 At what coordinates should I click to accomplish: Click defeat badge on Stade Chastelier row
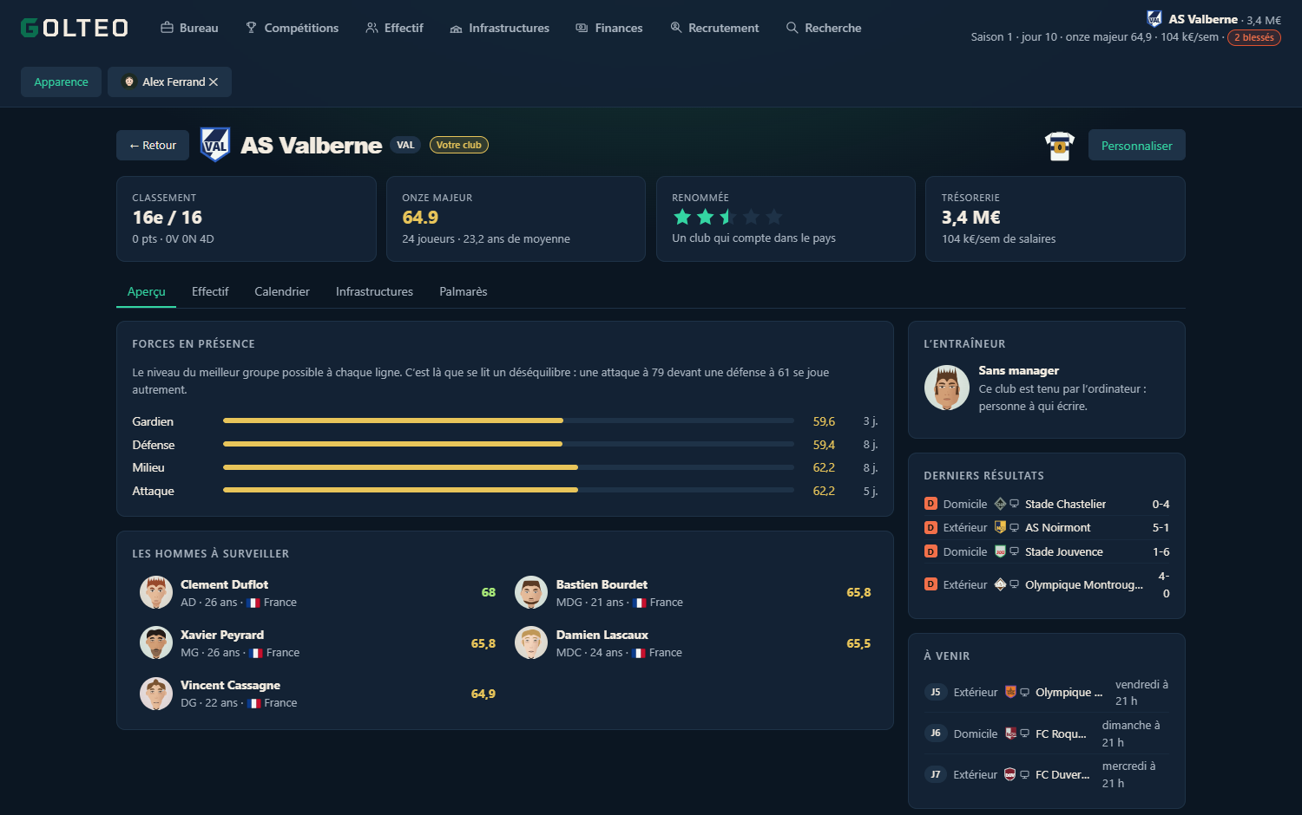point(930,504)
